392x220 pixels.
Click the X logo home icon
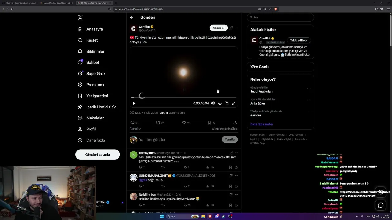point(80,18)
